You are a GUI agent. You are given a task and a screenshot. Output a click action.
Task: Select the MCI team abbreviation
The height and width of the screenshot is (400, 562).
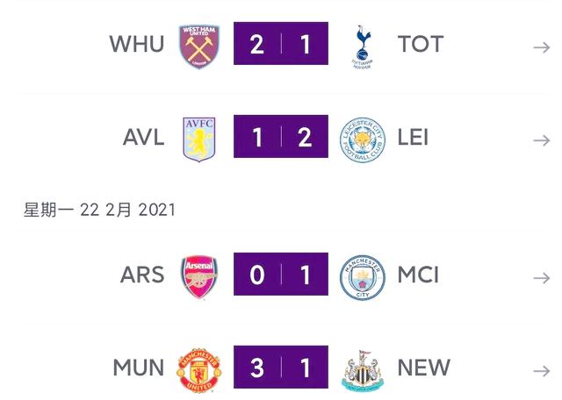click(418, 275)
